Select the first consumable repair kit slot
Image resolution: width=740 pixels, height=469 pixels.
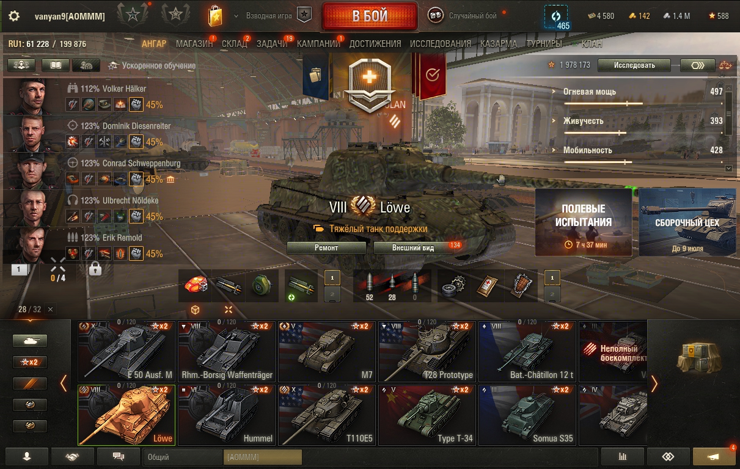tap(453, 286)
